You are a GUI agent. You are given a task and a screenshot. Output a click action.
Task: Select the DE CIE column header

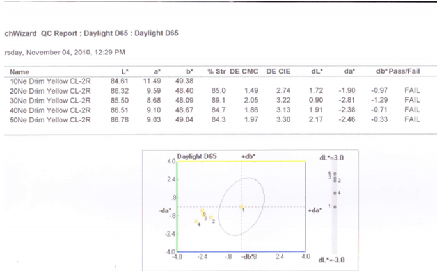tap(279, 72)
